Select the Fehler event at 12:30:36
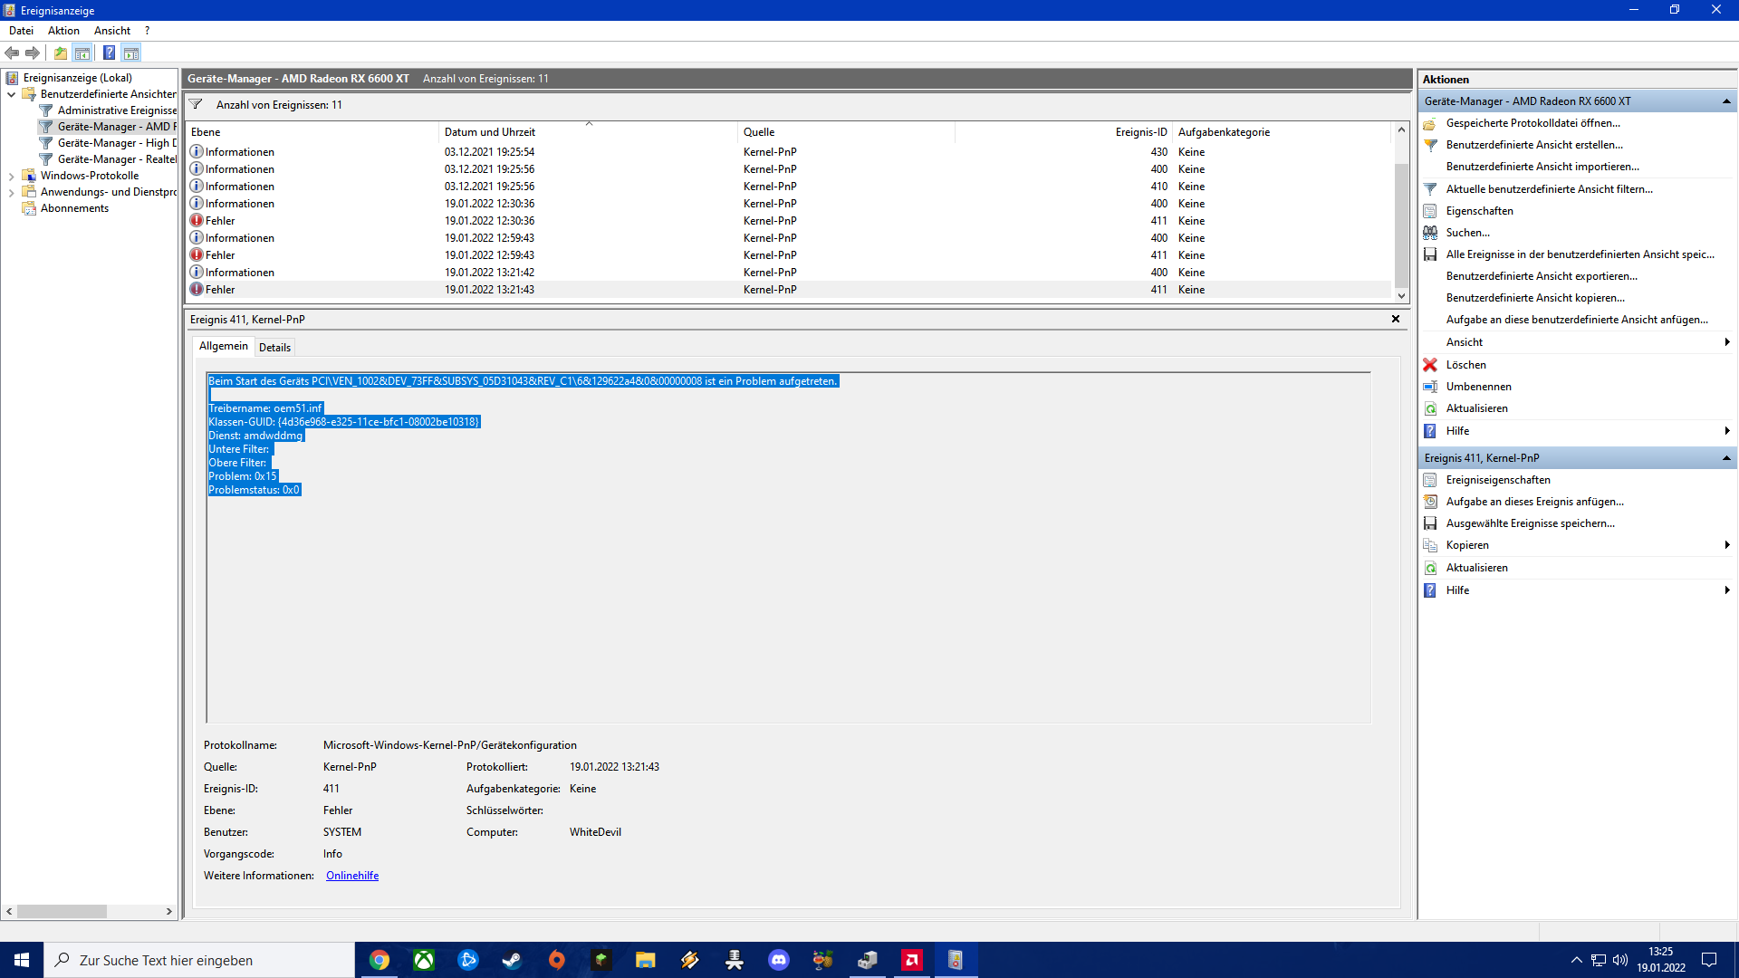1739x978 pixels. click(489, 221)
